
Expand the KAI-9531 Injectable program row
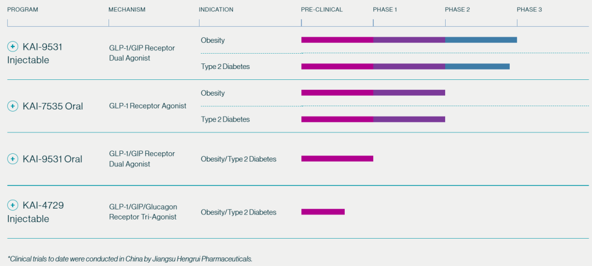click(x=13, y=47)
